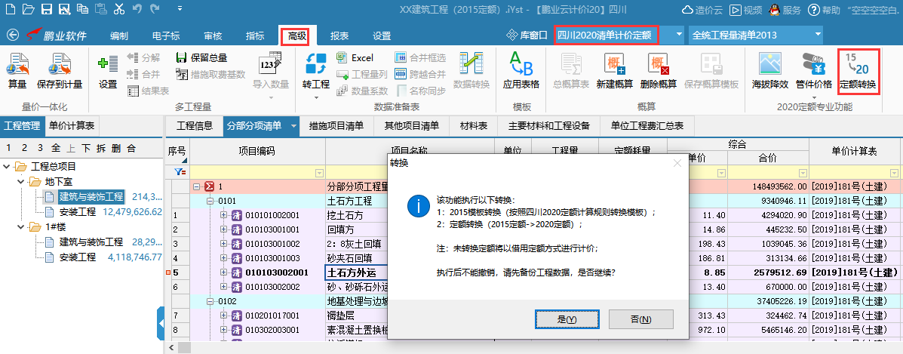Click the back arrow beside the 鹏业软件 logo
This screenshot has height=354, width=903.
[12, 35]
